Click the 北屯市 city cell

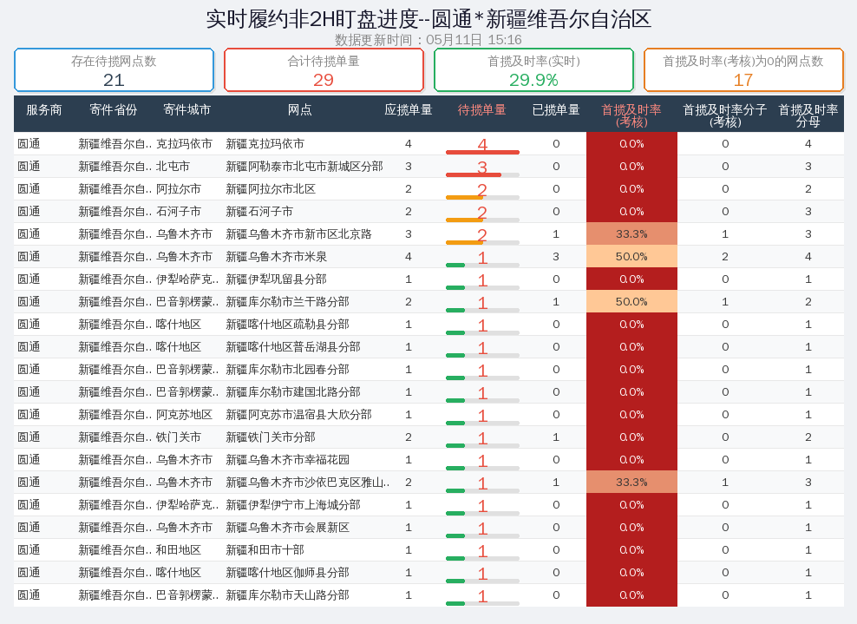tap(173, 167)
